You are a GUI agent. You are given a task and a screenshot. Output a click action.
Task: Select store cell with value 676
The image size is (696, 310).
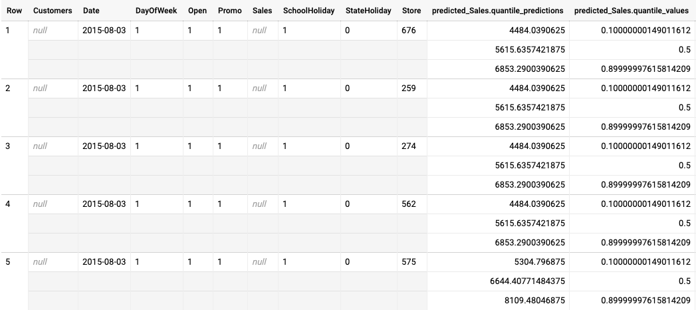(409, 31)
